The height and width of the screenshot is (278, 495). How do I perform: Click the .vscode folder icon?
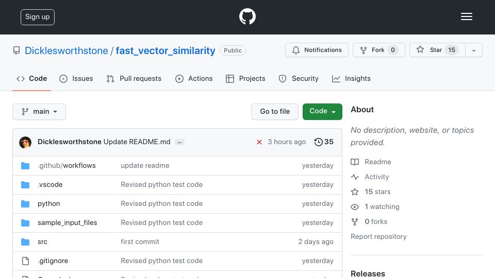(x=25, y=185)
